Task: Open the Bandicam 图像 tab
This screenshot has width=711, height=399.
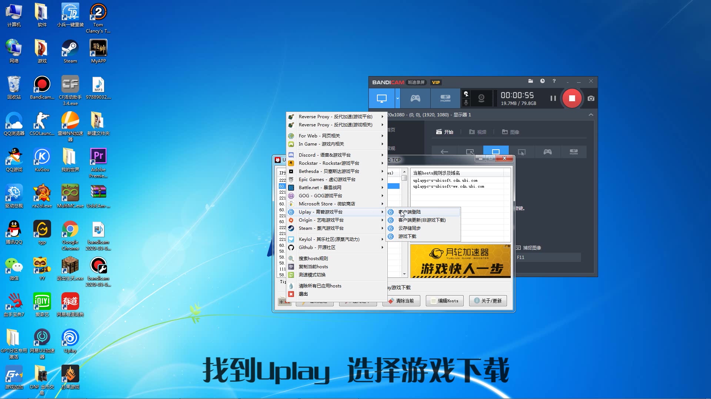Action: [511, 132]
